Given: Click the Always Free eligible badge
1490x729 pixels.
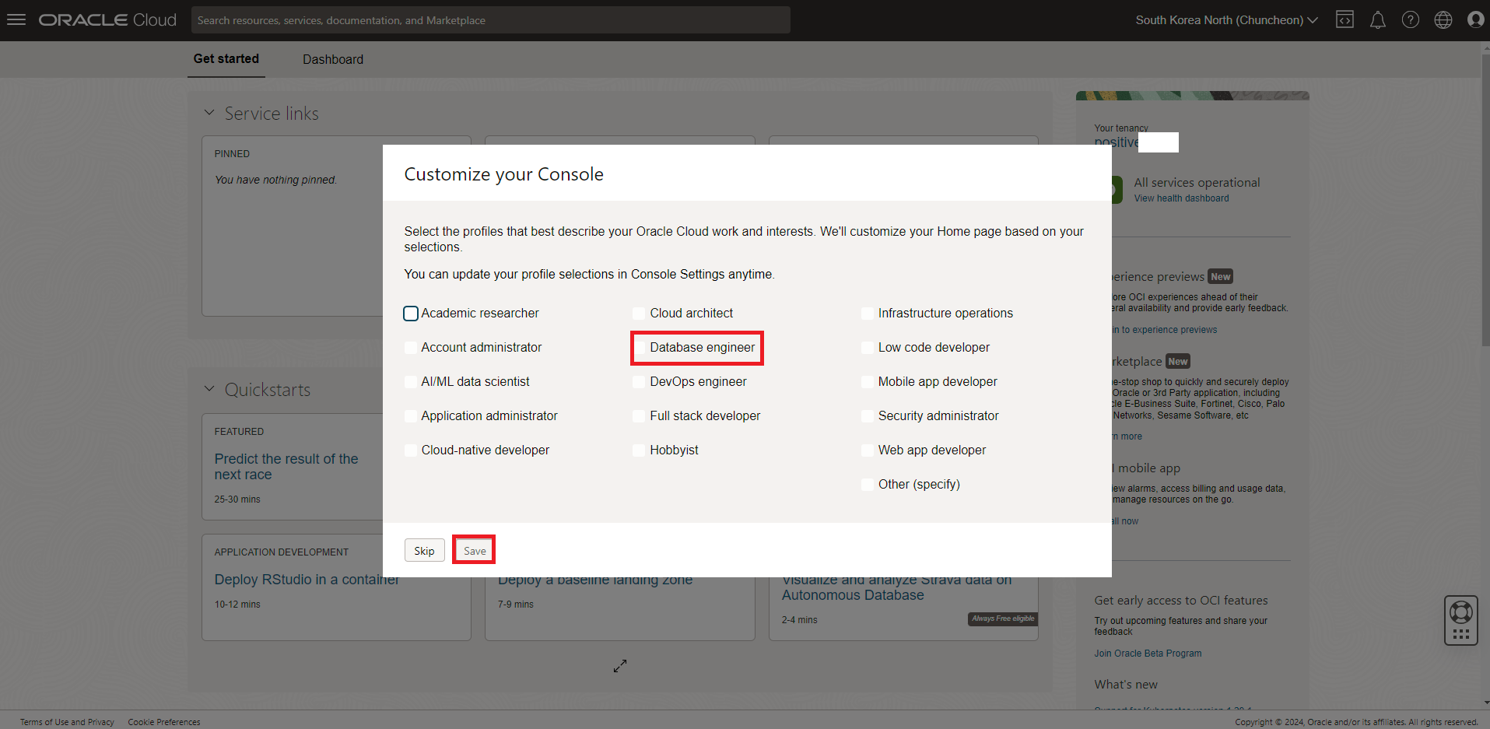Looking at the screenshot, I should pos(1003,619).
